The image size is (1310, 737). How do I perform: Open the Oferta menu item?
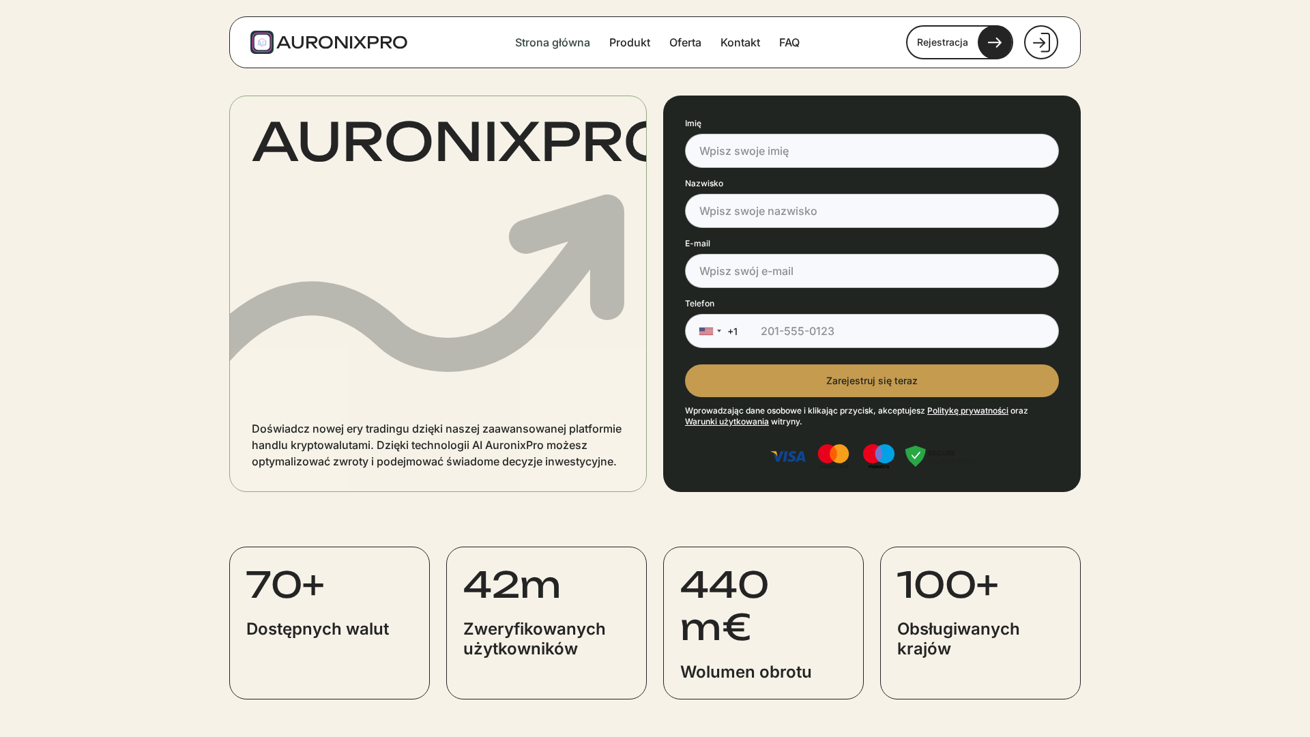click(685, 42)
